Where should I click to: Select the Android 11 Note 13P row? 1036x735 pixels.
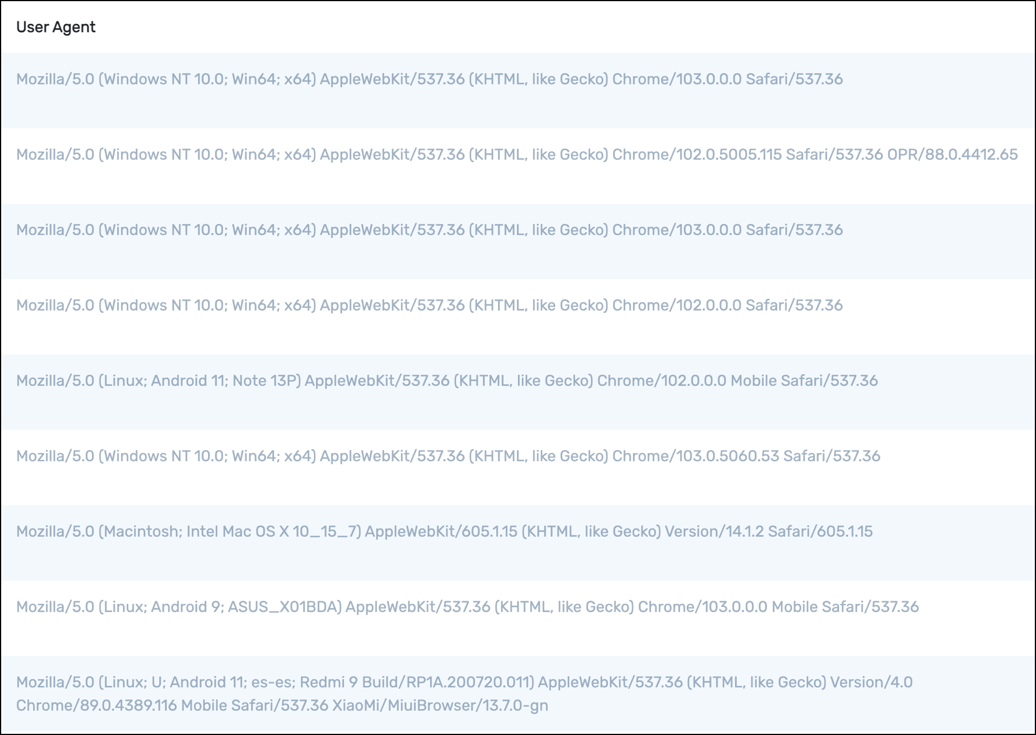[x=518, y=392]
